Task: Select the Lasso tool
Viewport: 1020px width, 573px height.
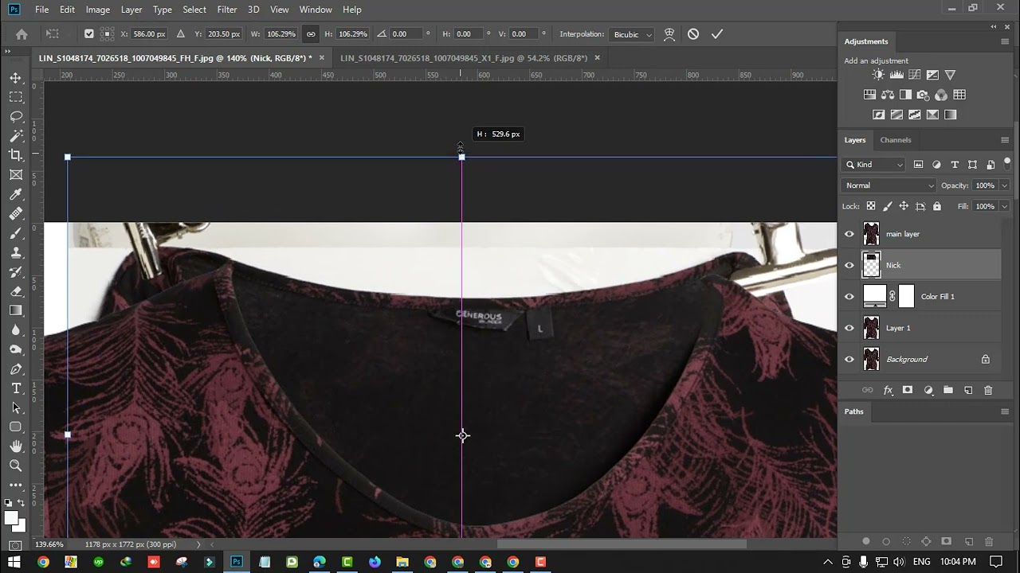Action: pyautogui.click(x=16, y=117)
